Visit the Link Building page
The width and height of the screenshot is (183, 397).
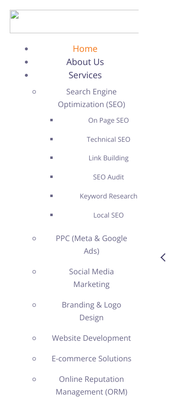(x=108, y=158)
